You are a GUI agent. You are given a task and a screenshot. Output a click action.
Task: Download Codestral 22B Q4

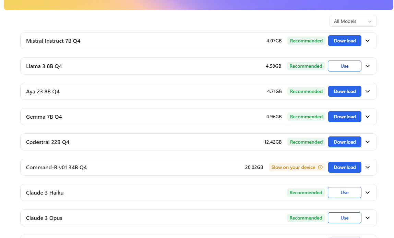coord(345,142)
